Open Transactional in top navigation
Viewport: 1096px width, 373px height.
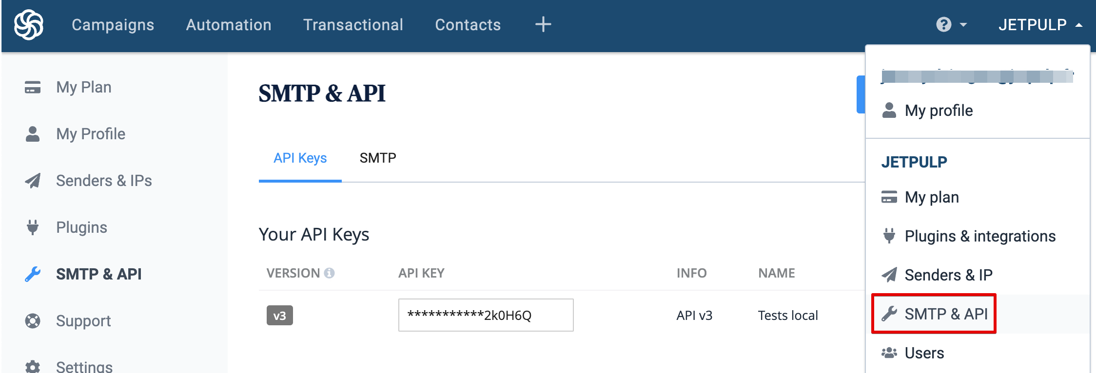coord(353,24)
